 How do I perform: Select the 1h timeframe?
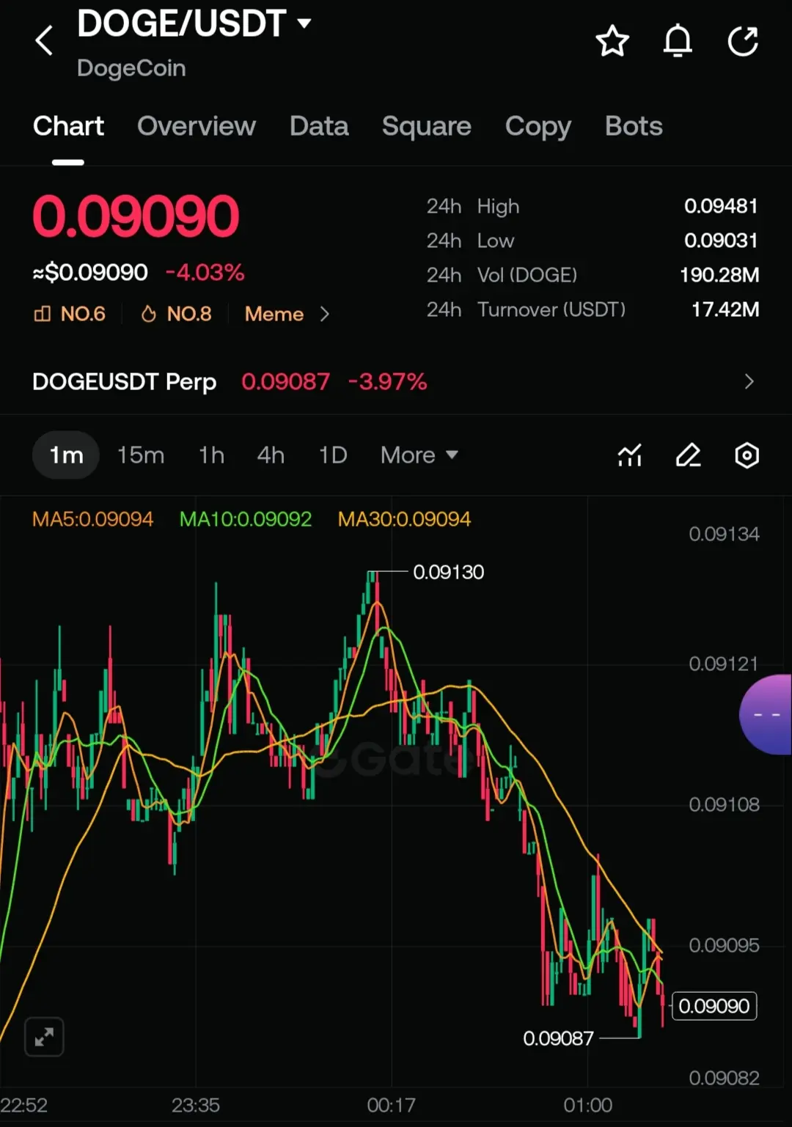point(212,455)
